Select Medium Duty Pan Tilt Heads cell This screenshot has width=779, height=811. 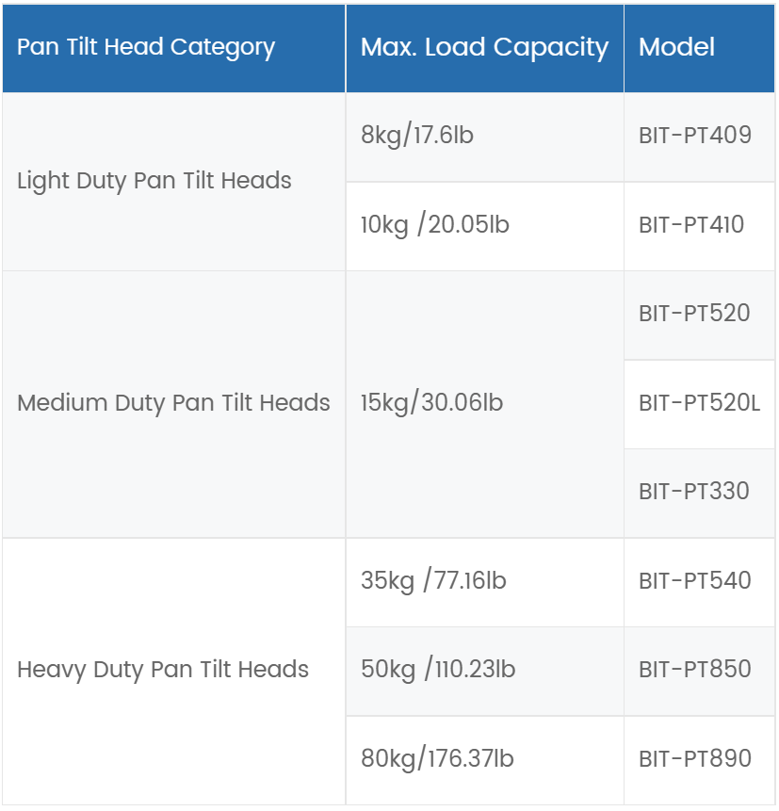click(174, 404)
